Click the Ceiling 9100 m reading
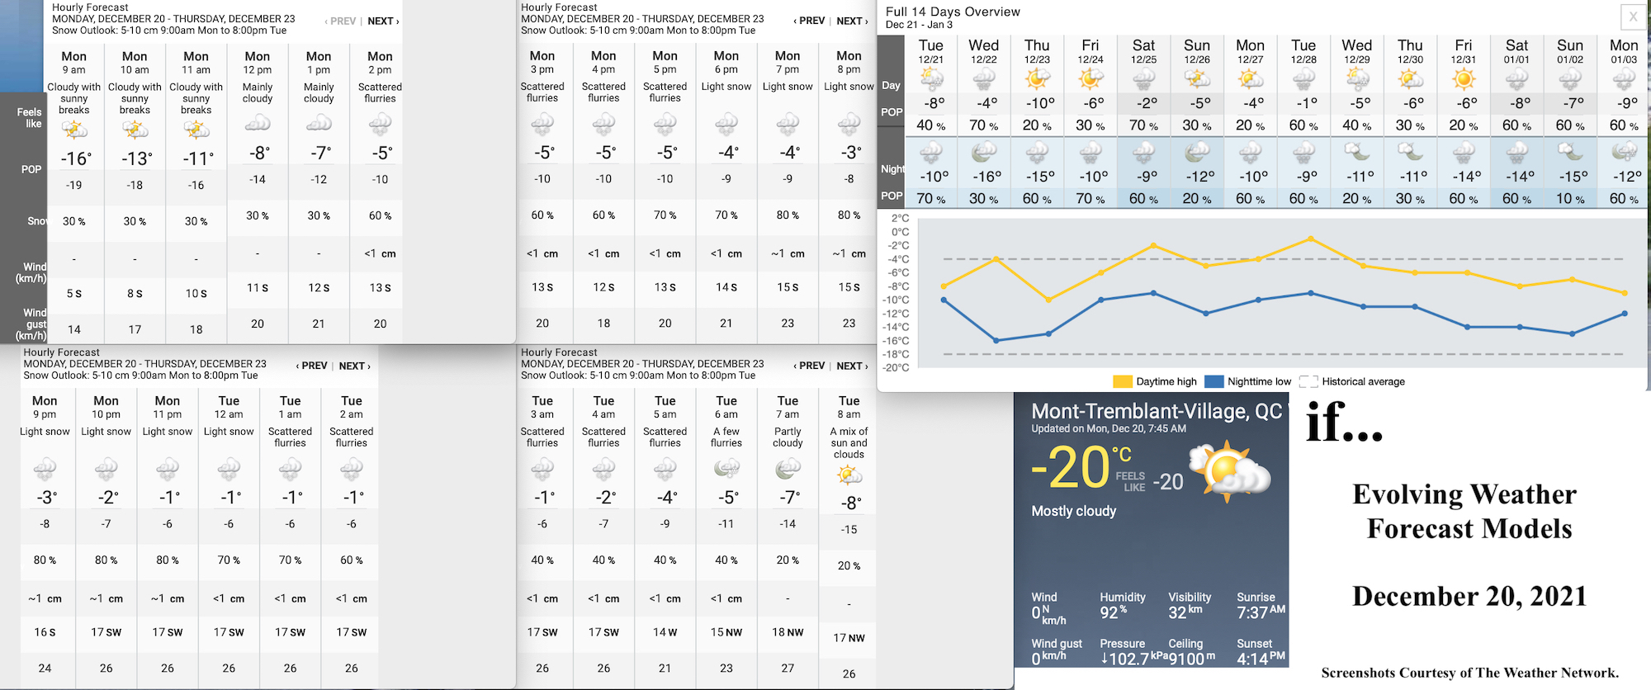The width and height of the screenshot is (1651, 690). (1192, 652)
